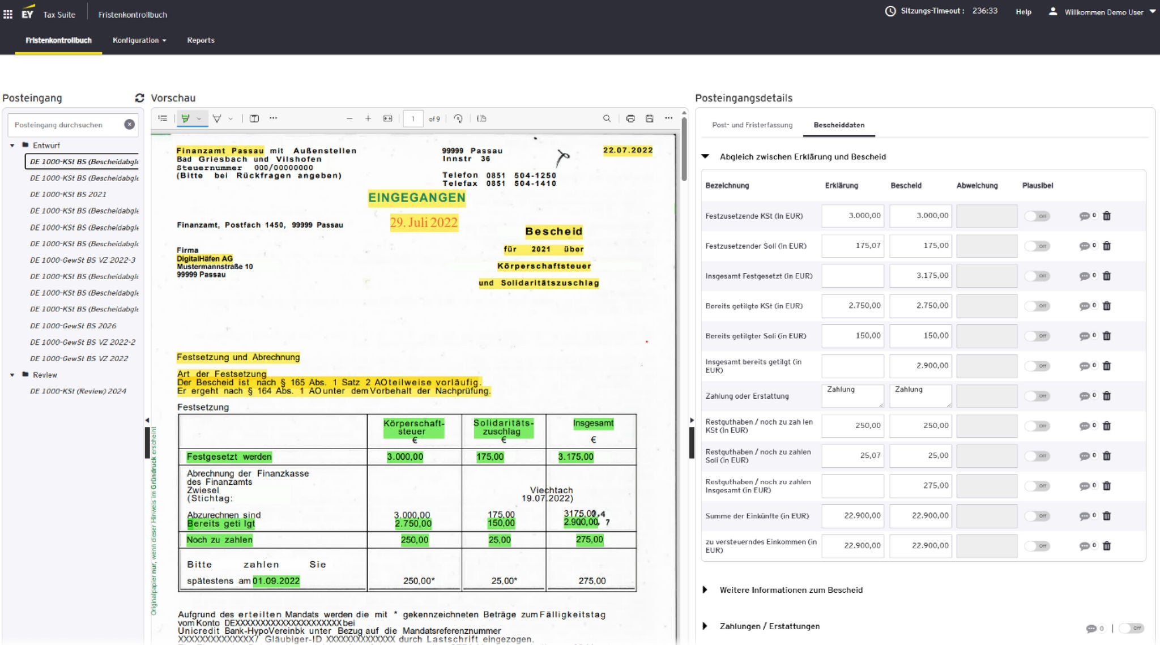Toggle Plausibel for Summe der Einkünfte
This screenshot has height=645, width=1160.
click(1037, 516)
